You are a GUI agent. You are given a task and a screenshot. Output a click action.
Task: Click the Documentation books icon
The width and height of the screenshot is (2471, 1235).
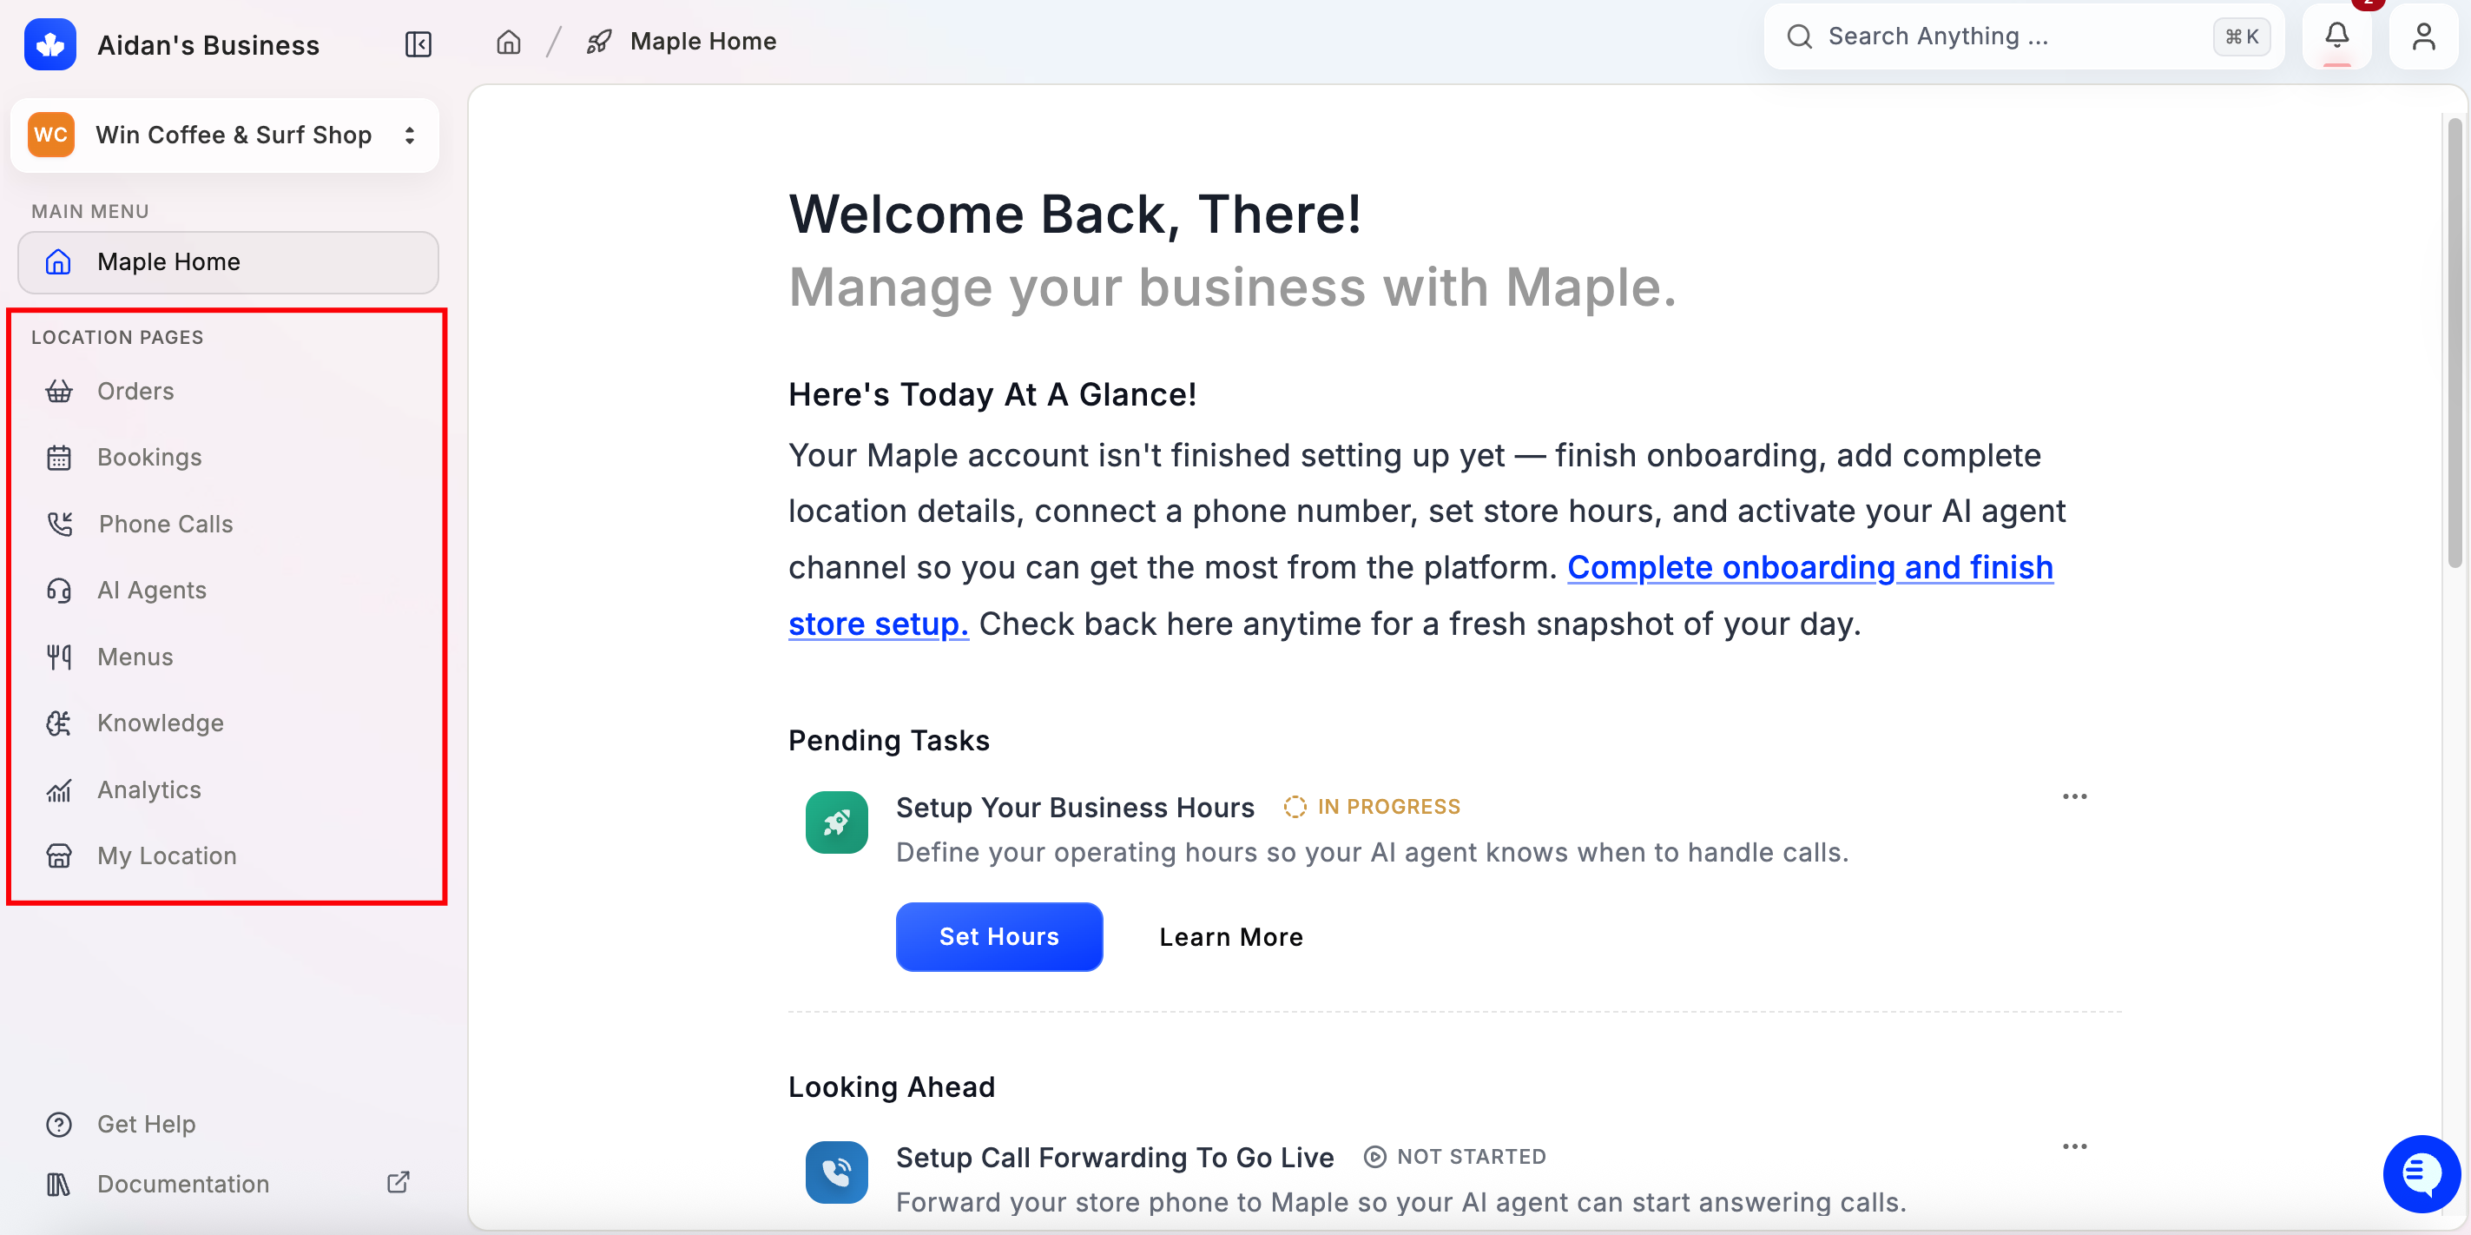59,1184
